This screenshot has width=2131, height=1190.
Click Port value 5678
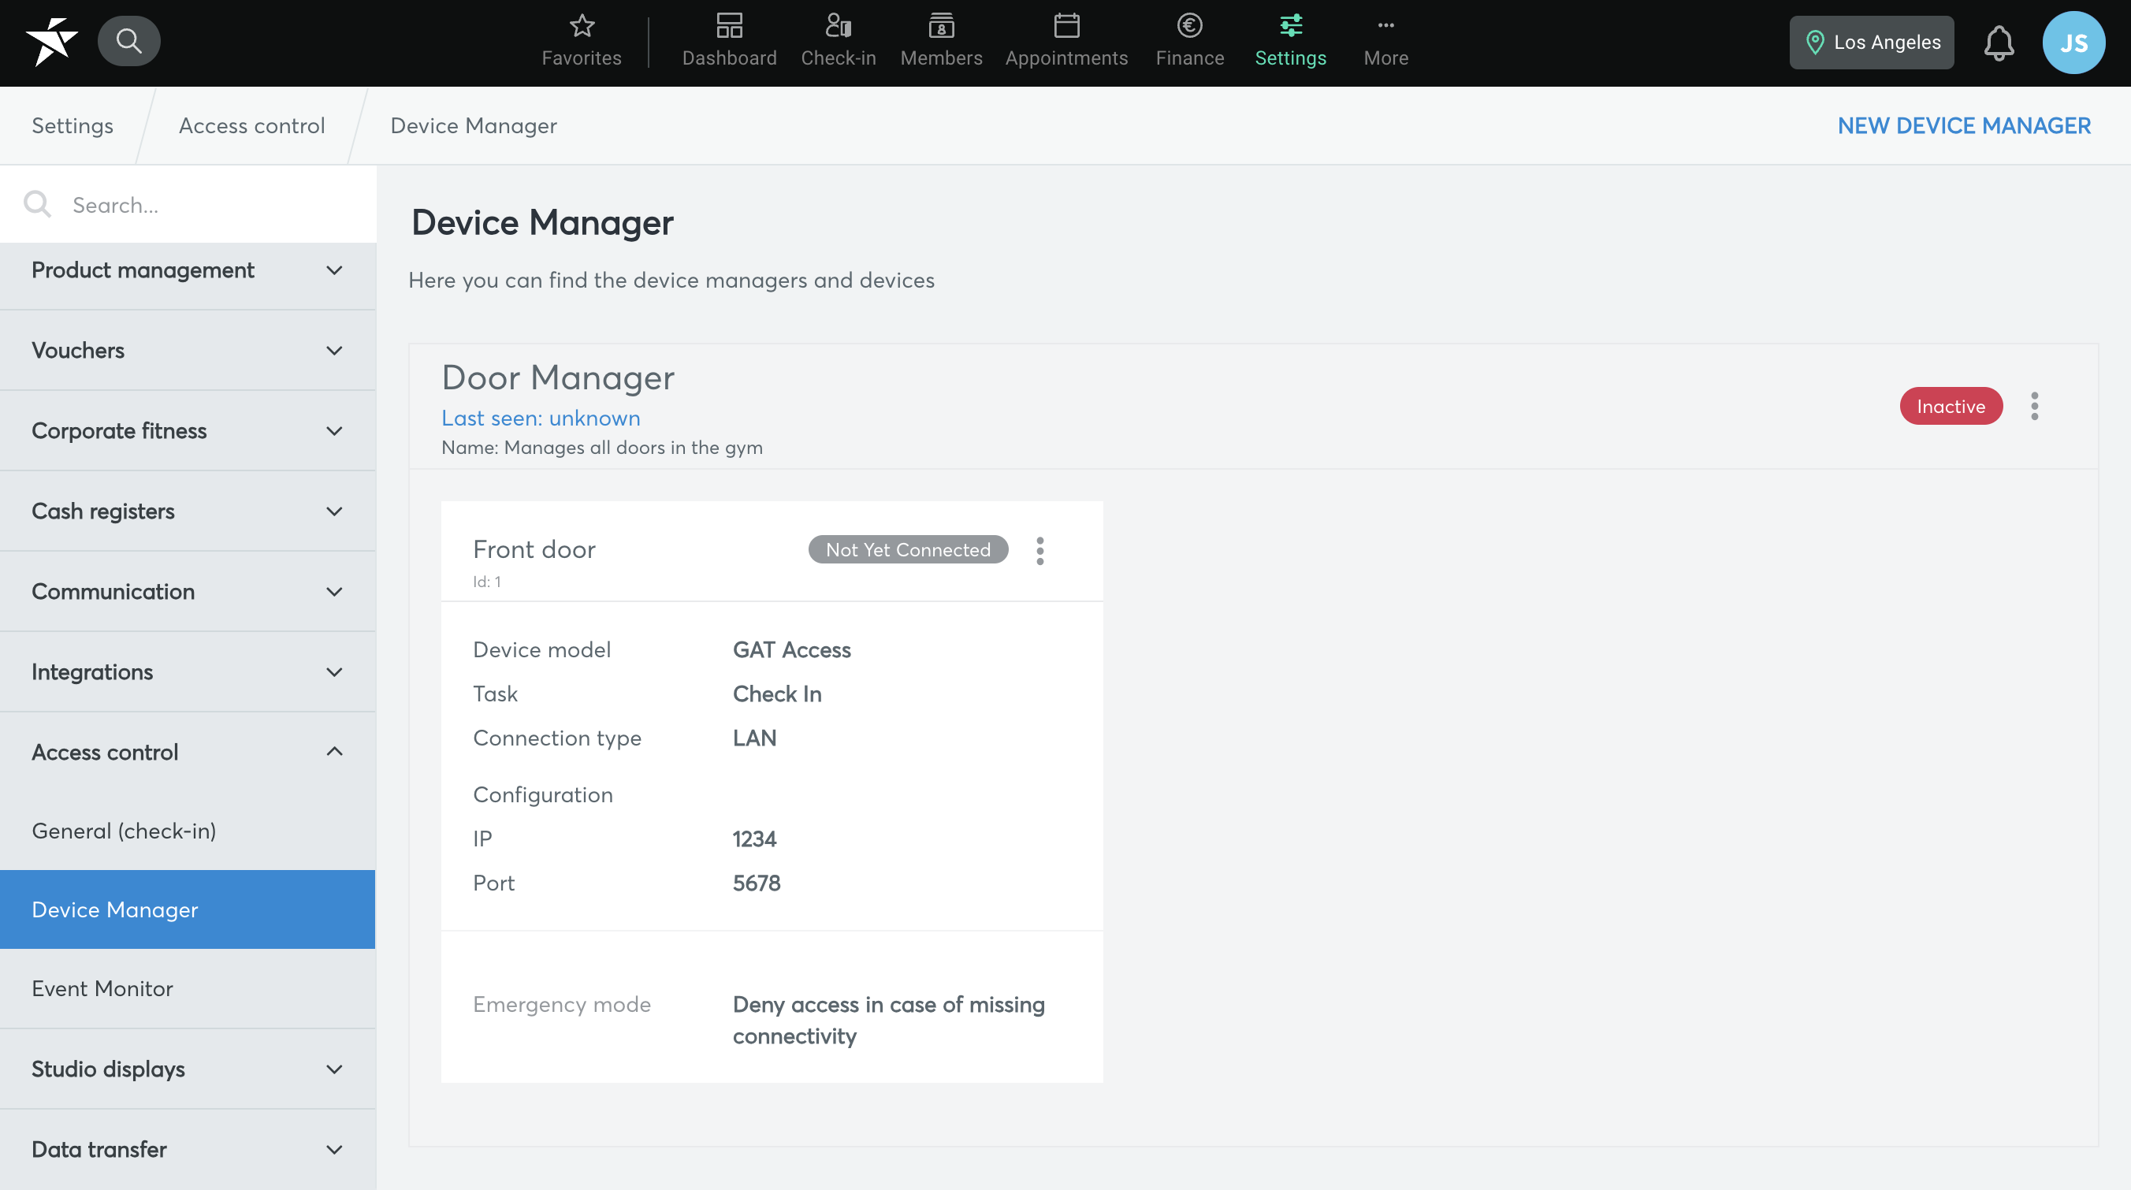(x=756, y=883)
